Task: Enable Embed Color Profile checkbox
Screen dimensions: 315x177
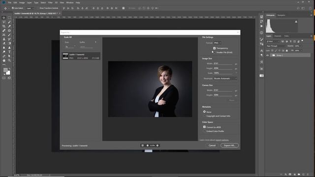Action: click(x=204, y=131)
